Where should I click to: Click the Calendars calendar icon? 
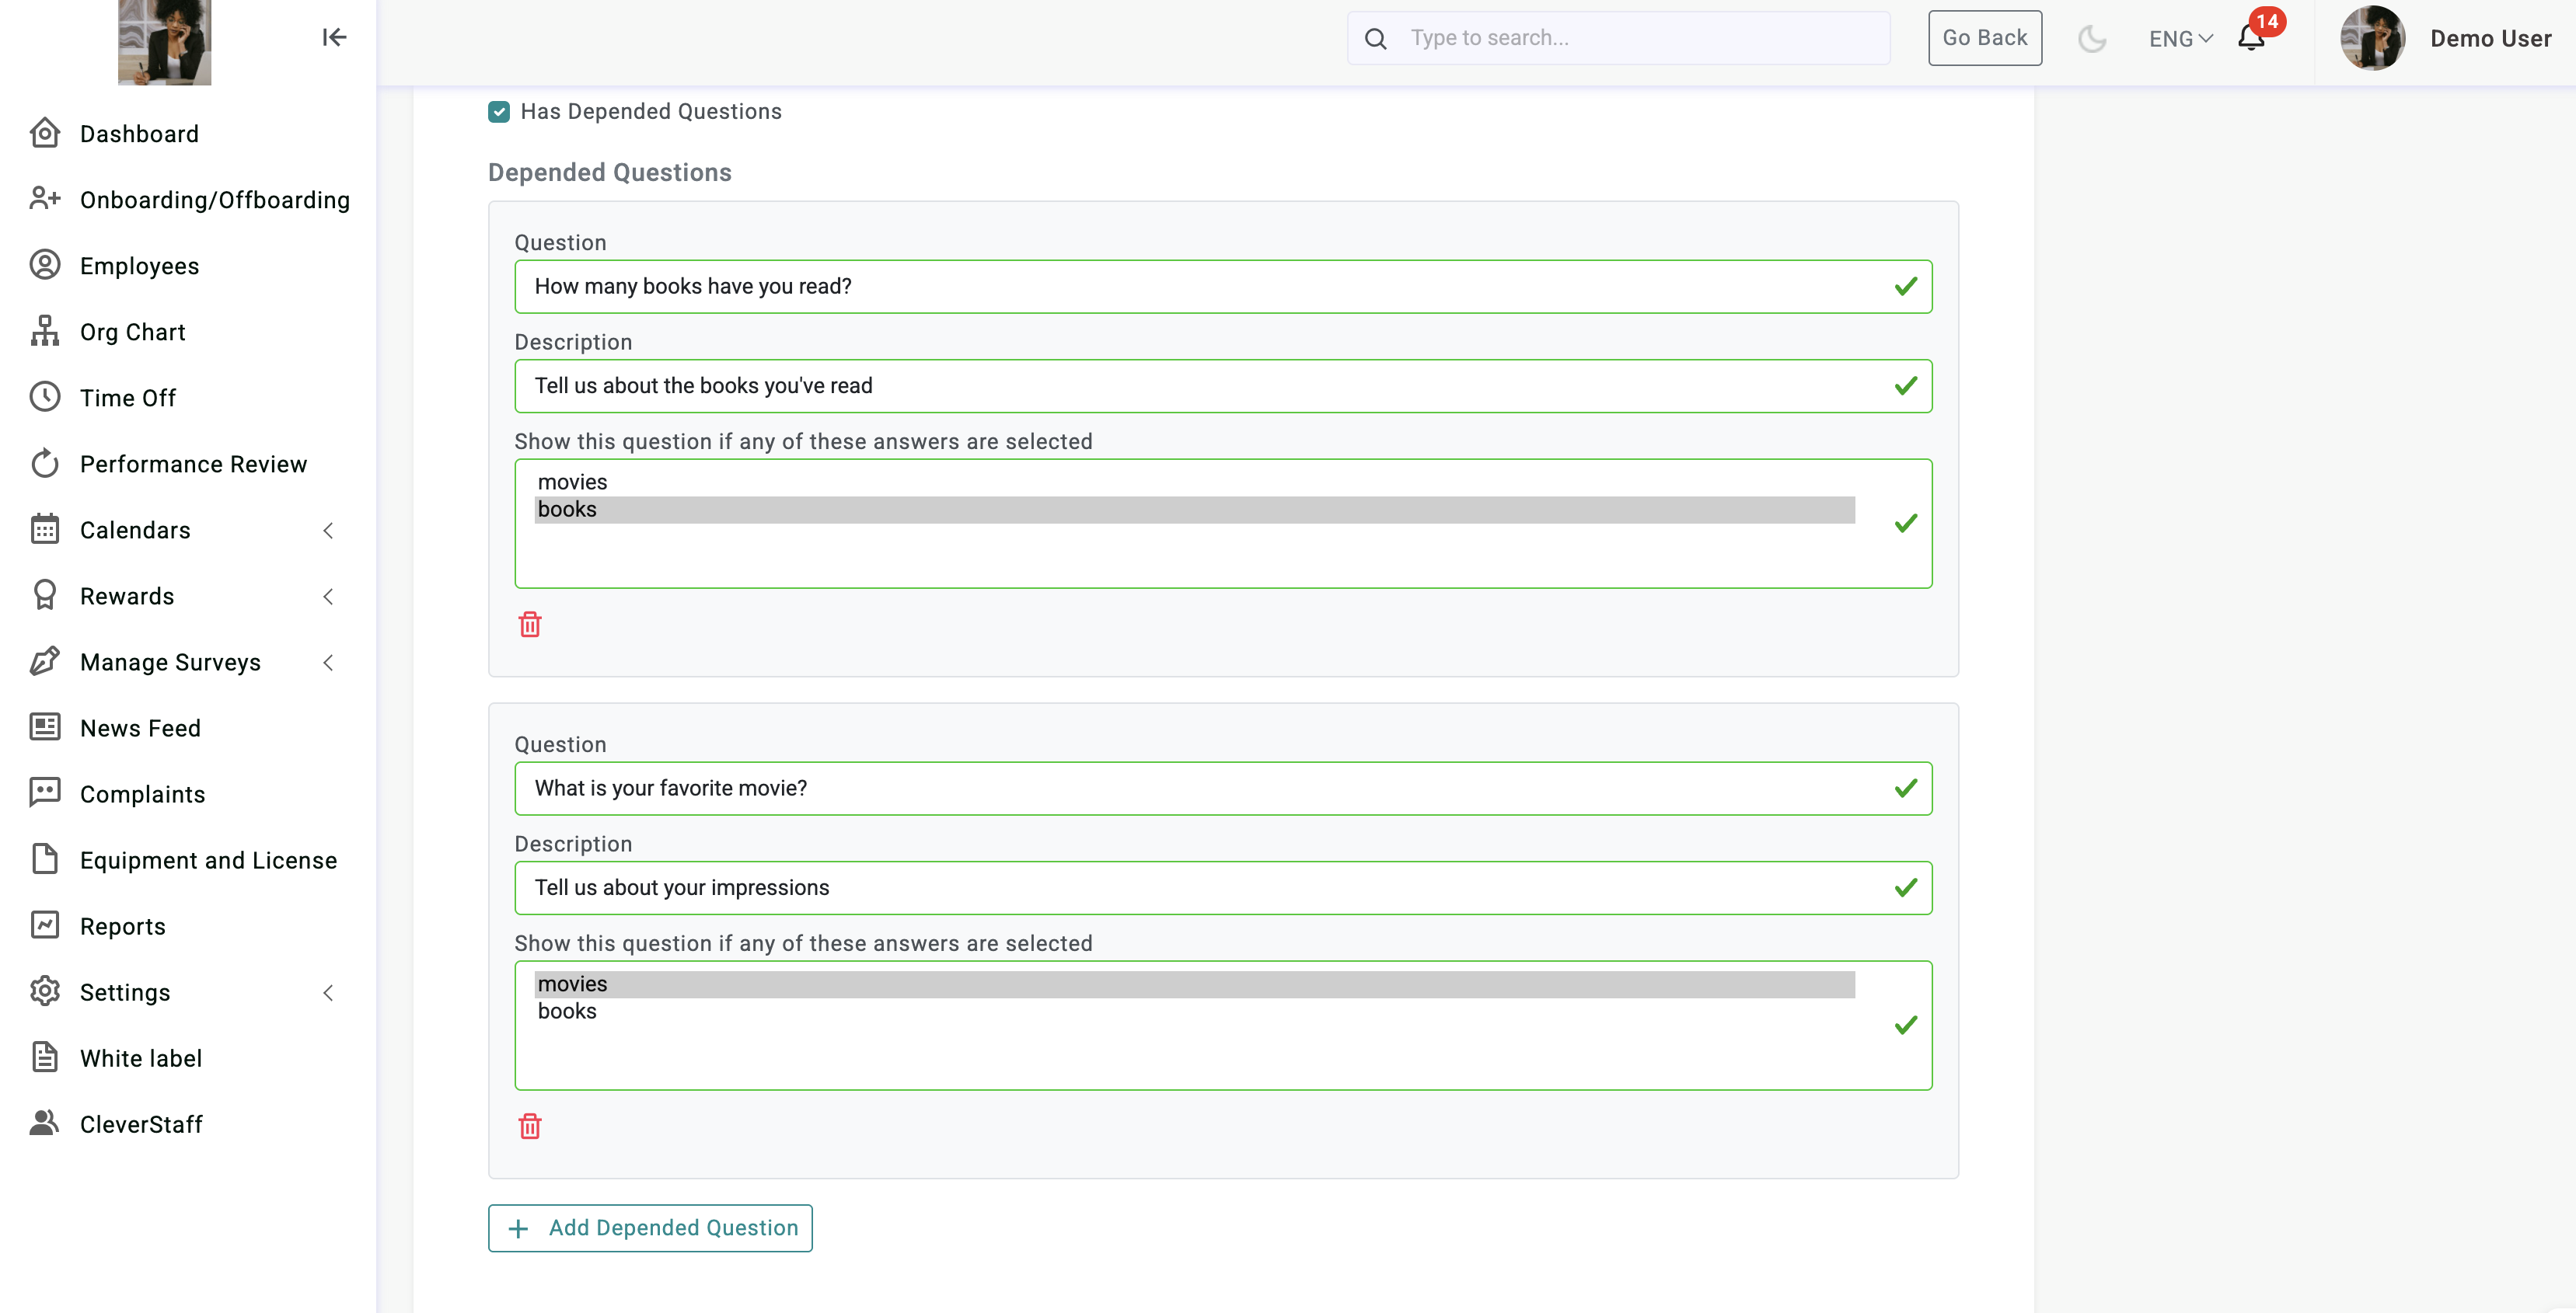point(45,528)
